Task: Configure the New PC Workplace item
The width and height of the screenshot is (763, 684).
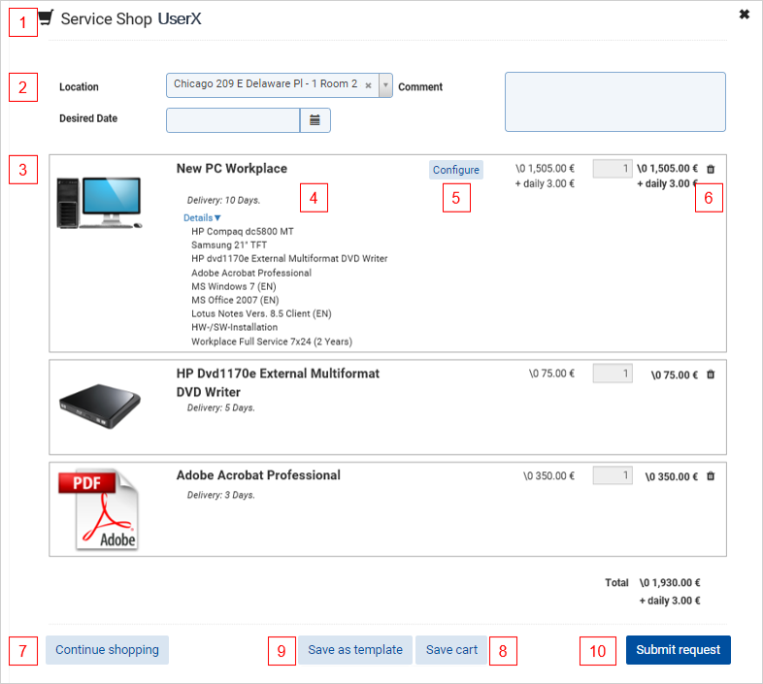Action: pyautogui.click(x=456, y=170)
